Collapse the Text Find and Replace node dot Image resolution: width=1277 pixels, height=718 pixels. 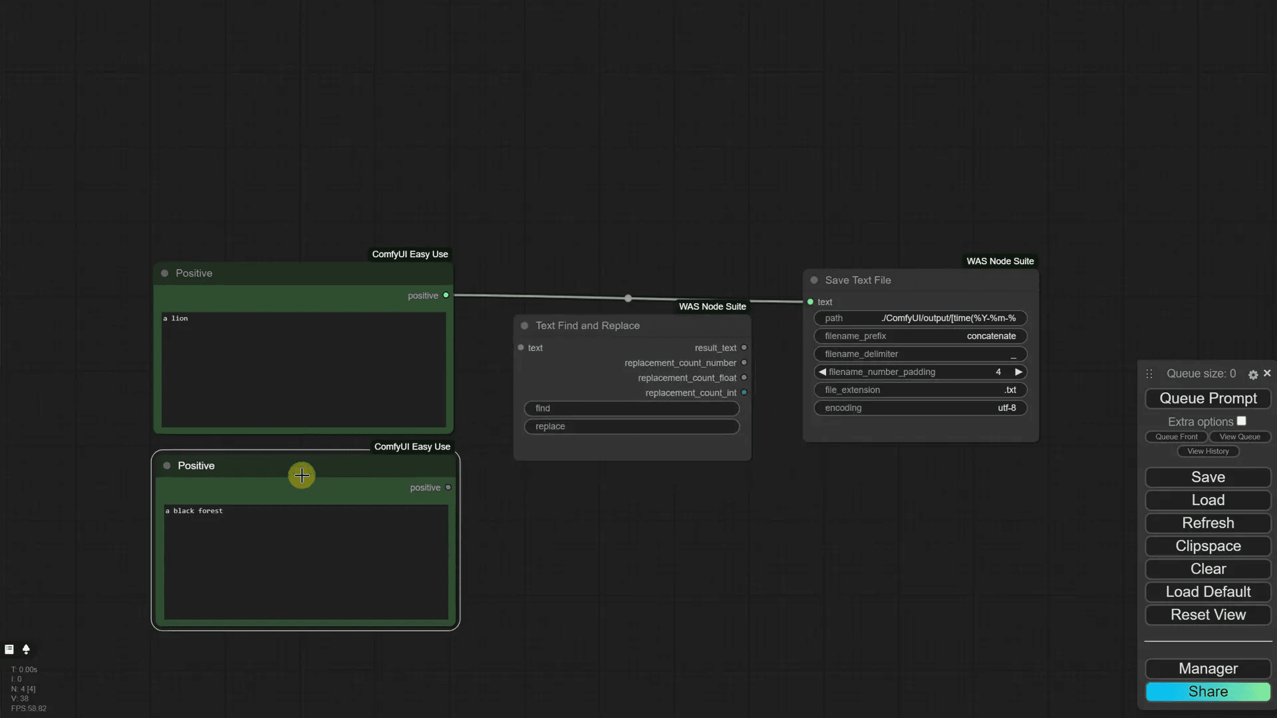(x=524, y=326)
